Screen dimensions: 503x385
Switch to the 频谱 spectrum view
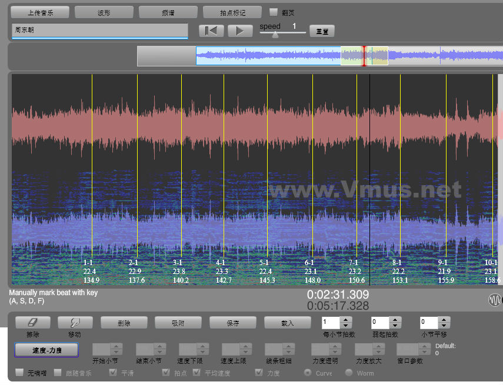168,12
